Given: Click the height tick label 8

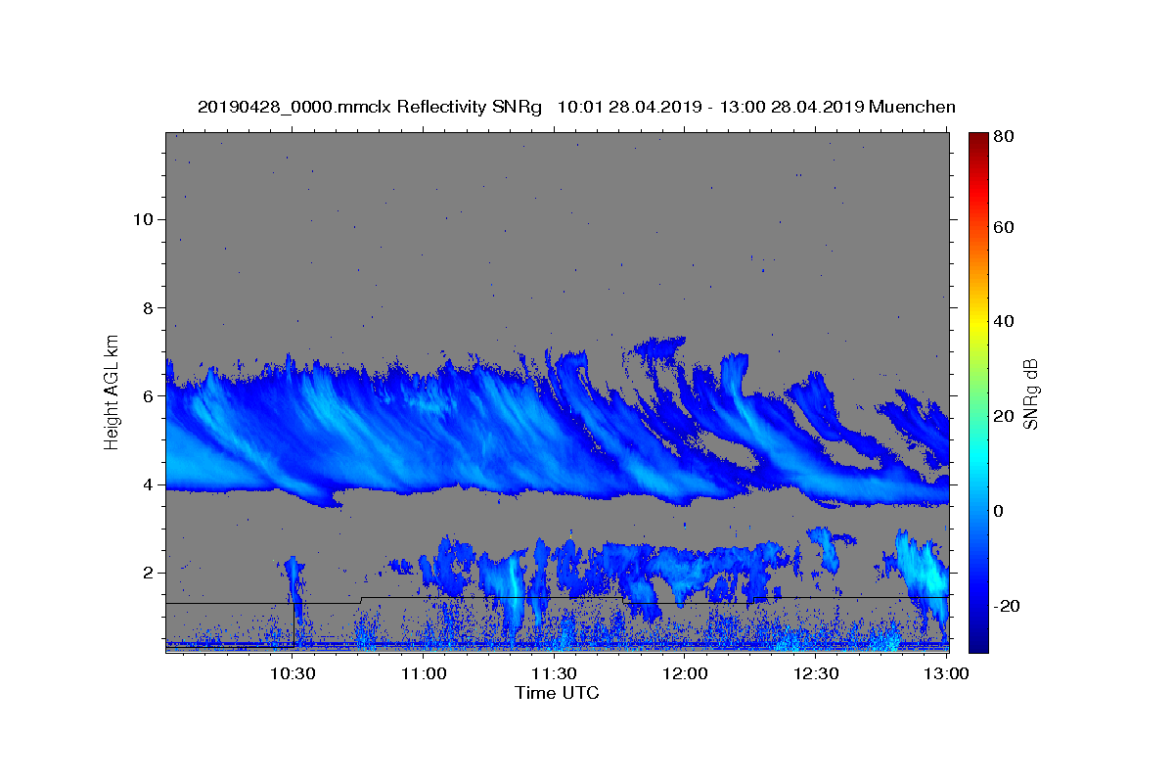Looking at the screenshot, I should [147, 307].
